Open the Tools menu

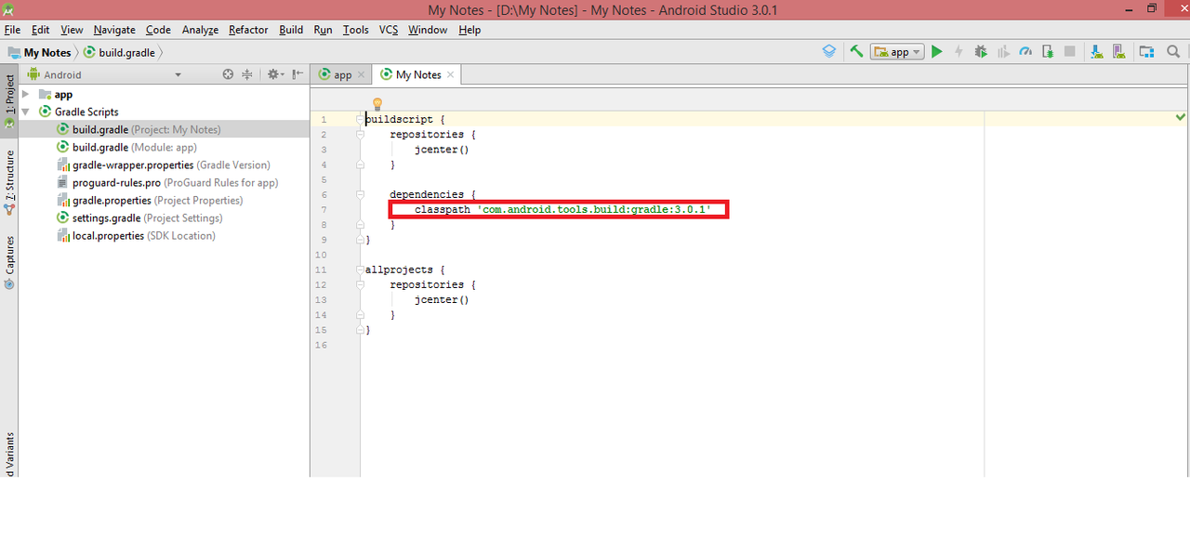click(x=356, y=30)
